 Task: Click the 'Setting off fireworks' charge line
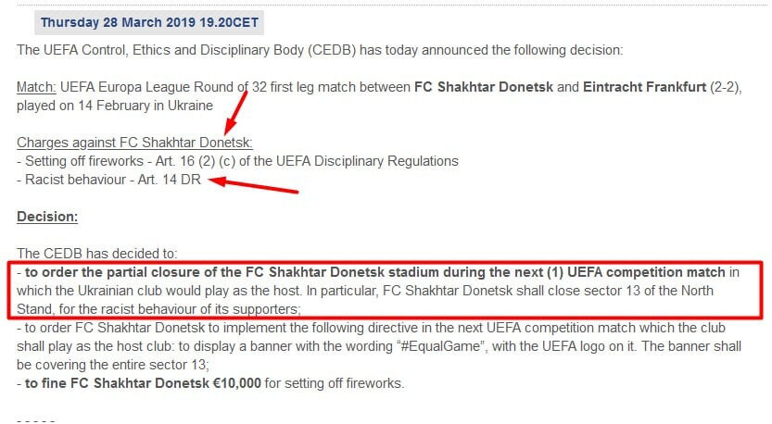[x=237, y=161]
